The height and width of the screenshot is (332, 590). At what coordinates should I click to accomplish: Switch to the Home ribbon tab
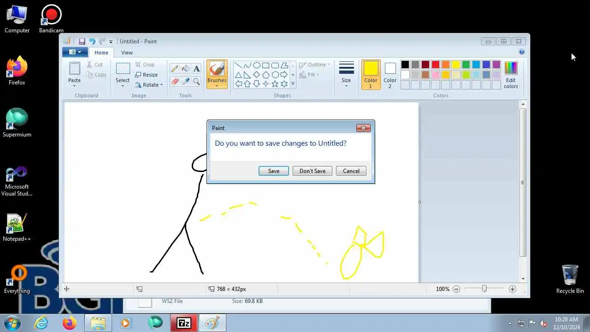click(101, 53)
